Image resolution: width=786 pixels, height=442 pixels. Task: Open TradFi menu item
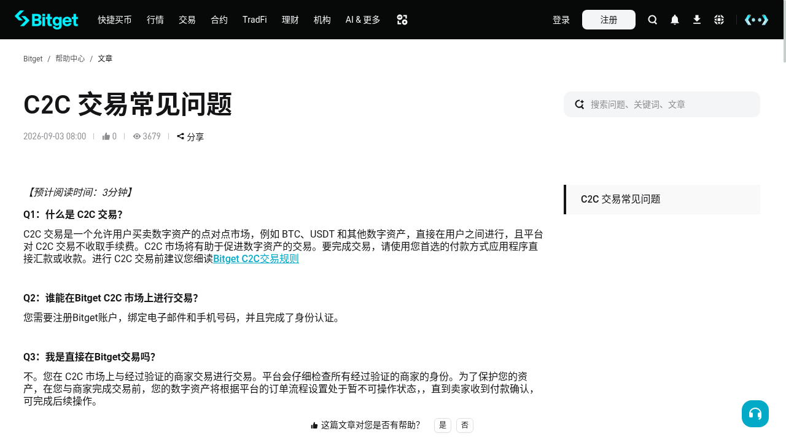click(x=255, y=20)
